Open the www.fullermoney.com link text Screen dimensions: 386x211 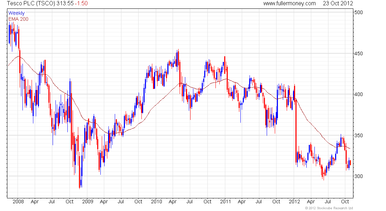coord(289,4)
